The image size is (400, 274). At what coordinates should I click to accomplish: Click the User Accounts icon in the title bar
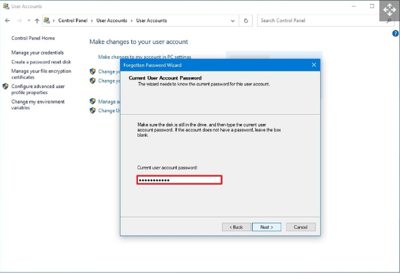tap(5, 6)
